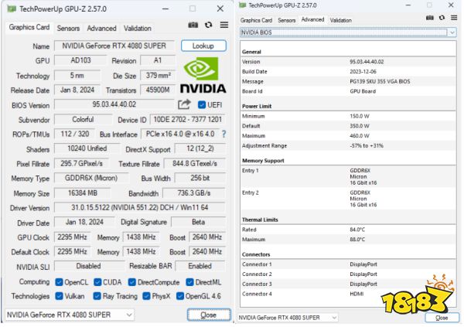
Task: Click the GPU-Z app icon in right title bar
Action: (242, 5)
